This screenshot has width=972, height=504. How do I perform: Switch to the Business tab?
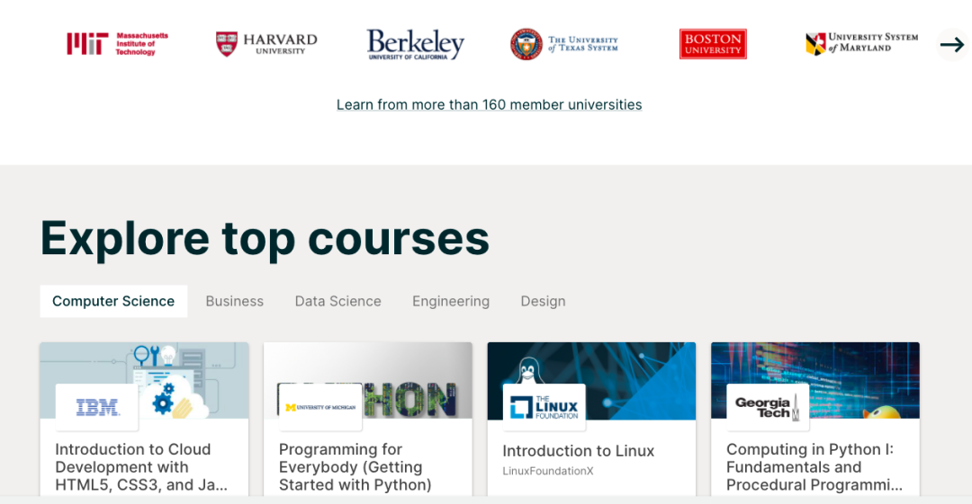click(235, 302)
